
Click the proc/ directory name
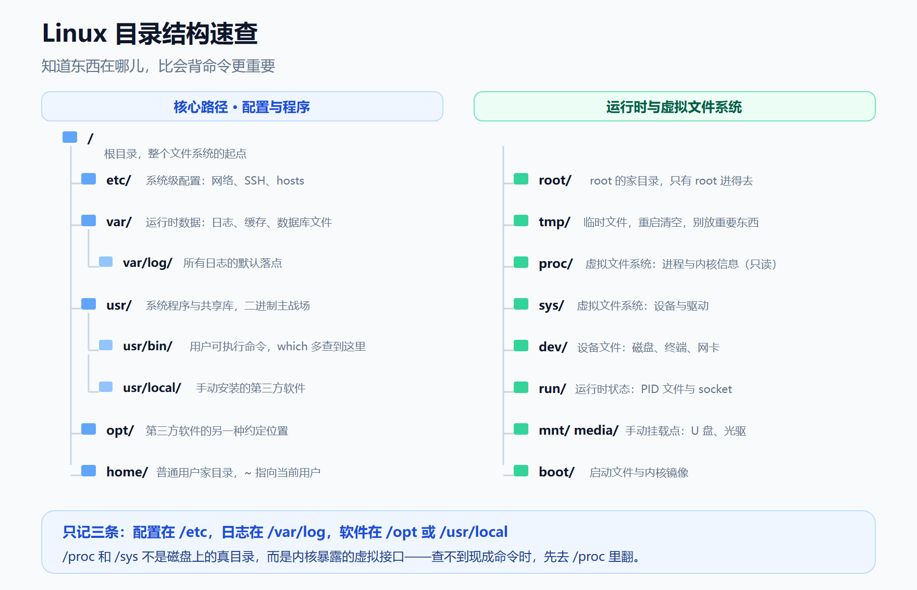556,264
